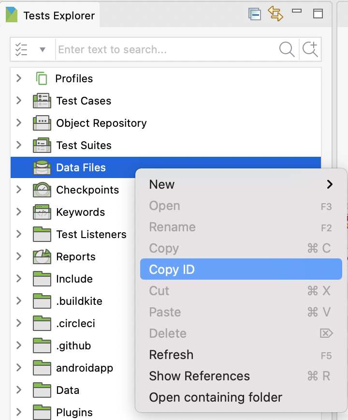Open advanced search magnifier-plus icon
The width and height of the screenshot is (348, 420).
coord(310,49)
